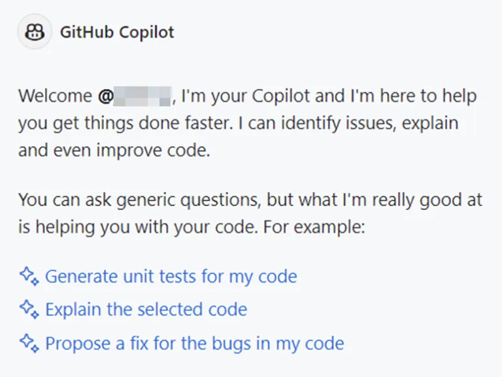Click the '@' symbol before the username

point(105,96)
